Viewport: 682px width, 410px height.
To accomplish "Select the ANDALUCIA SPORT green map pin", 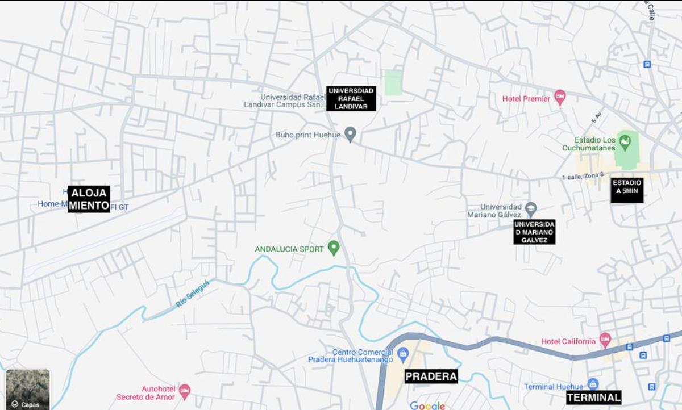I will [334, 248].
